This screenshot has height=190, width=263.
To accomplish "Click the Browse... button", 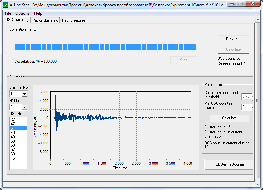I will tap(233, 39).
